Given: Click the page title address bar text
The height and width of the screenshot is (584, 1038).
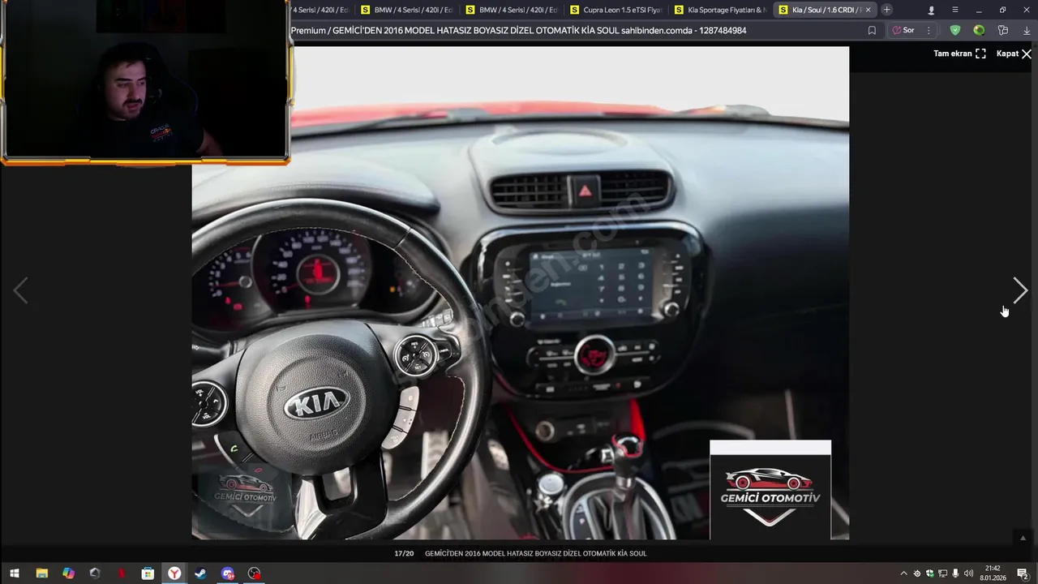Looking at the screenshot, I should coord(518,30).
